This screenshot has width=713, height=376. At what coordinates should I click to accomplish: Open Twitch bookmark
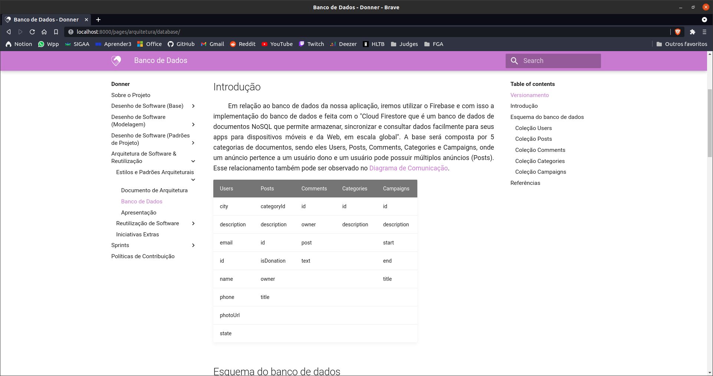(311, 44)
